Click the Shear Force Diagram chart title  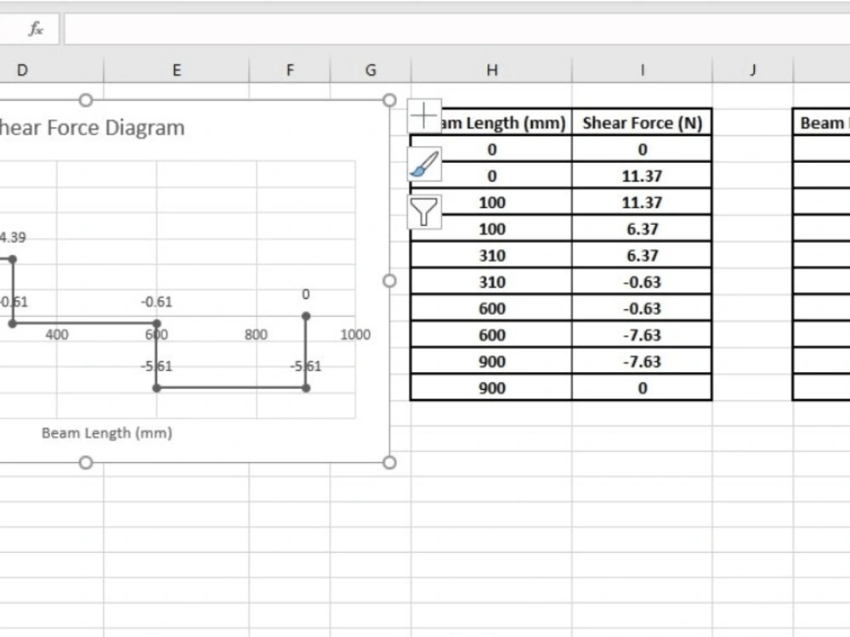tap(92, 128)
